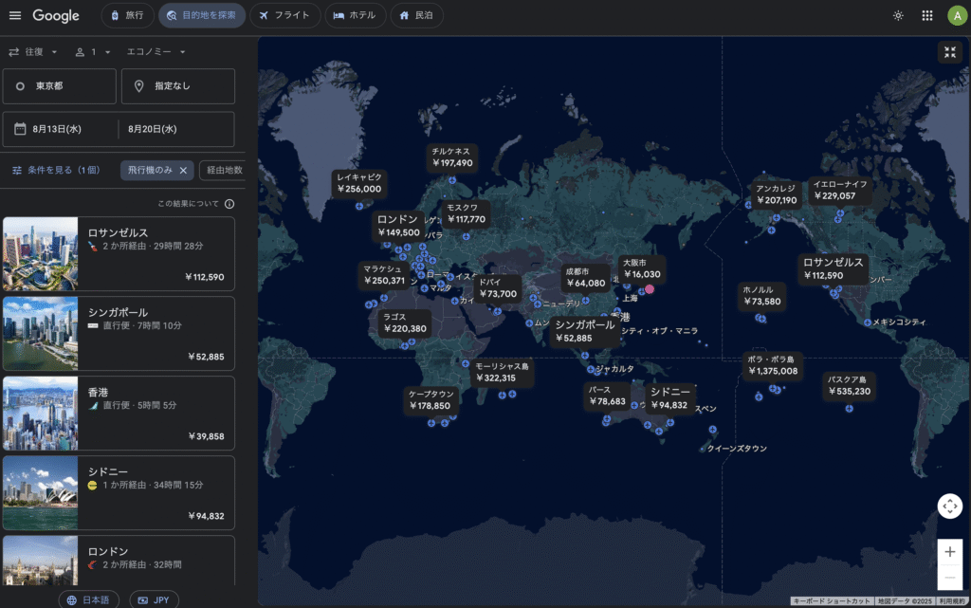This screenshot has width=971, height=608.
Task: Select ロンドン ¥149,500 map label
Action: pyautogui.click(x=398, y=226)
